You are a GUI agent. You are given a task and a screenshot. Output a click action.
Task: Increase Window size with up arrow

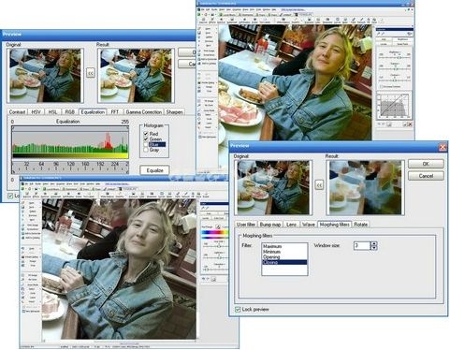click(374, 243)
